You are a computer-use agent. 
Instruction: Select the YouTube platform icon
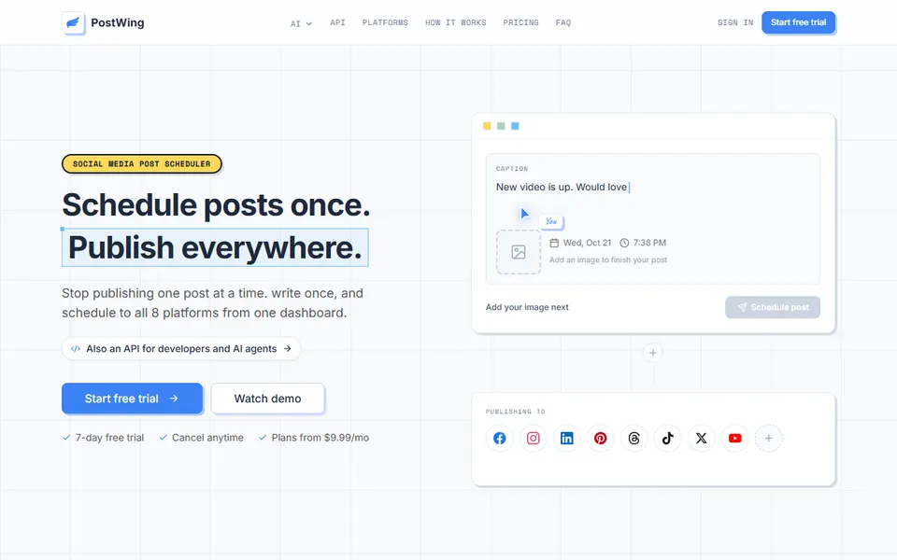click(735, 439)
